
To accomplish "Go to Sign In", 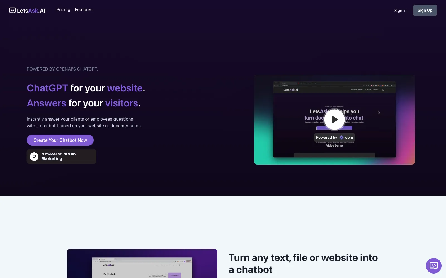I will [x=400, y=11].
